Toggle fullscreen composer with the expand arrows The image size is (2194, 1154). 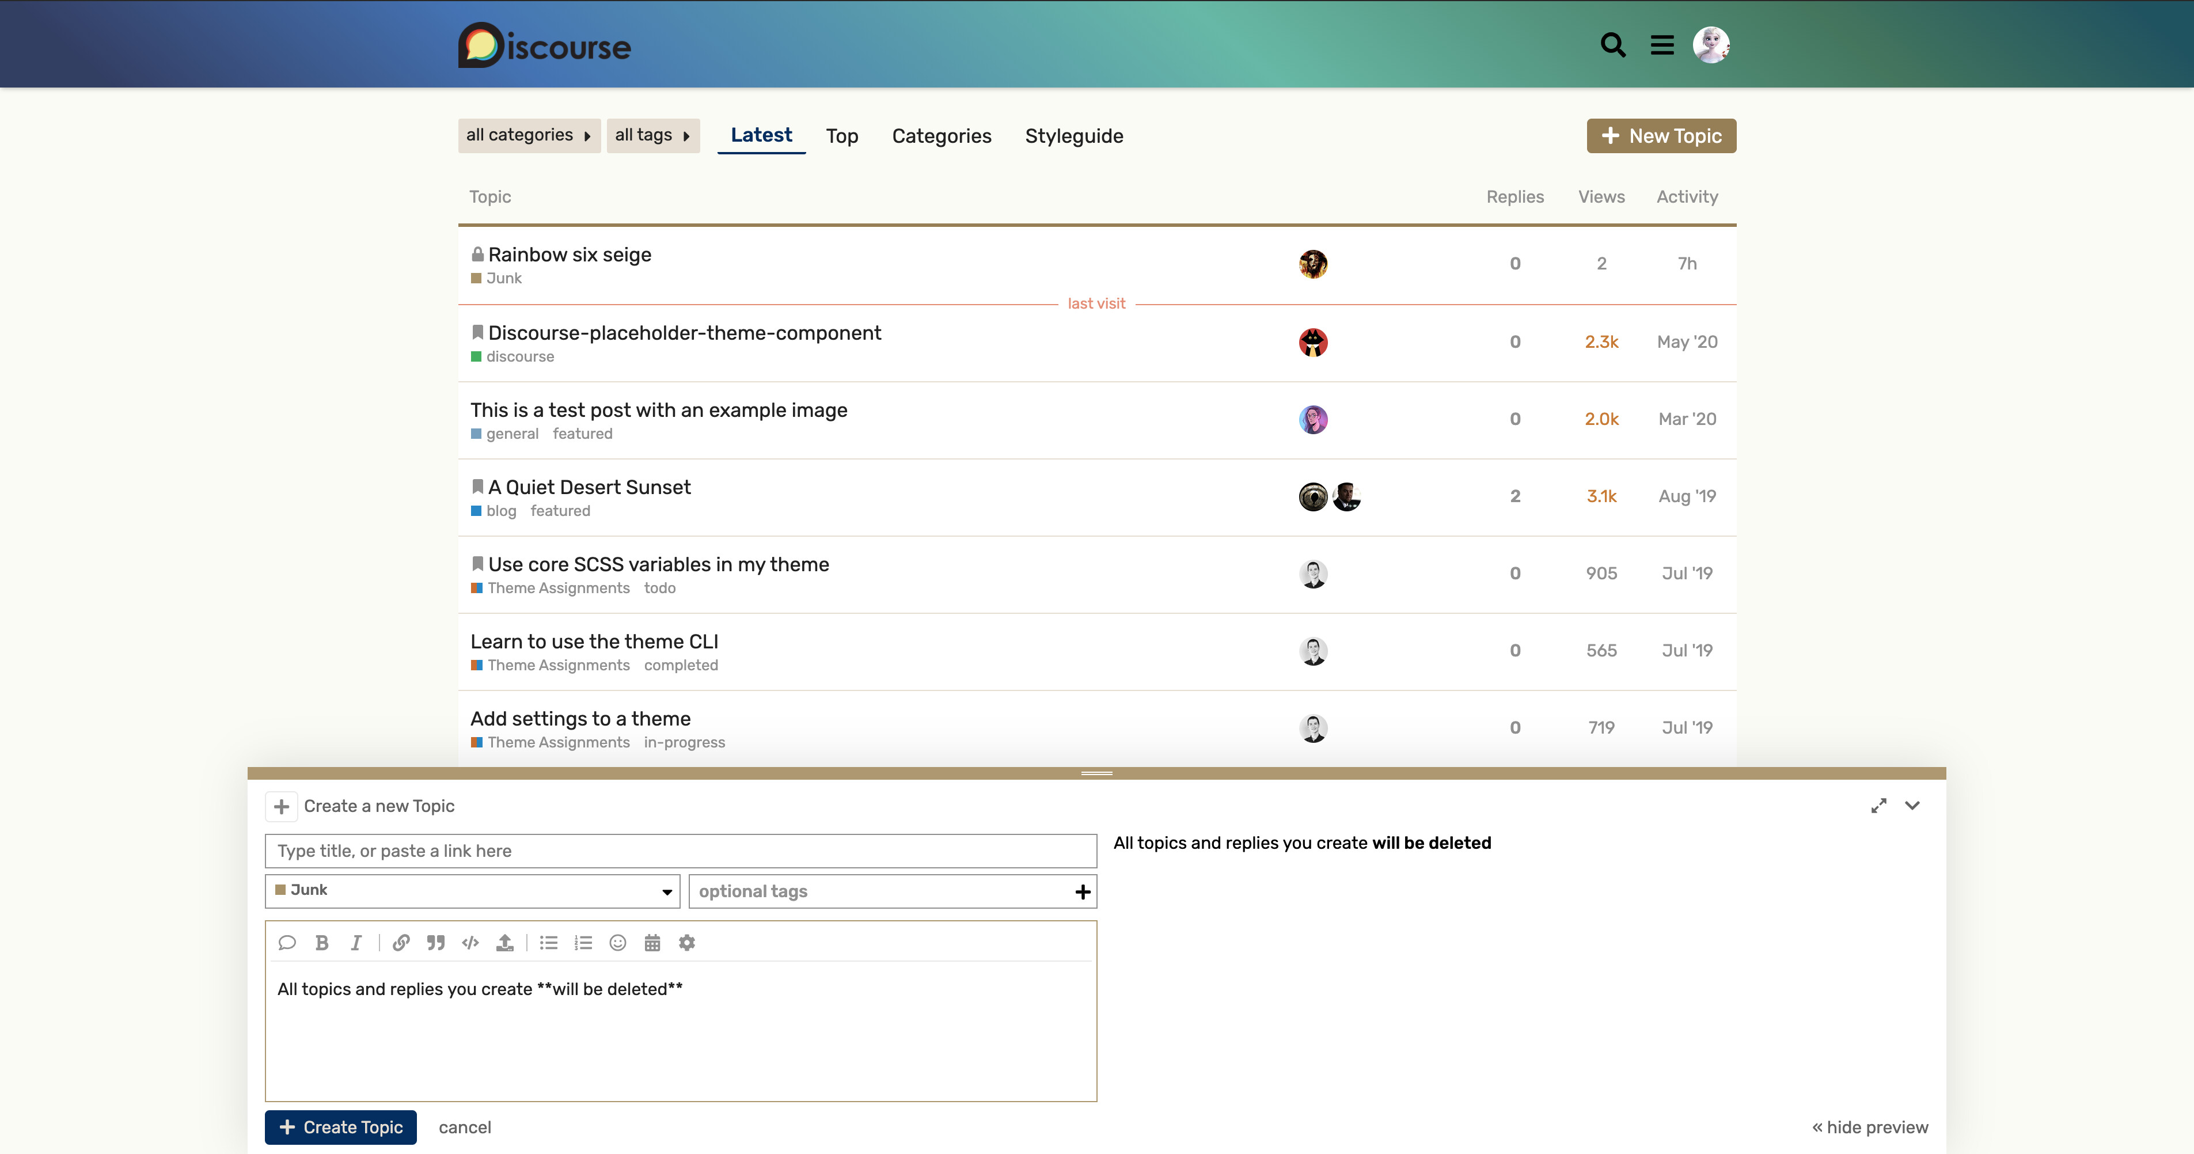click(x=1878, y=806)
